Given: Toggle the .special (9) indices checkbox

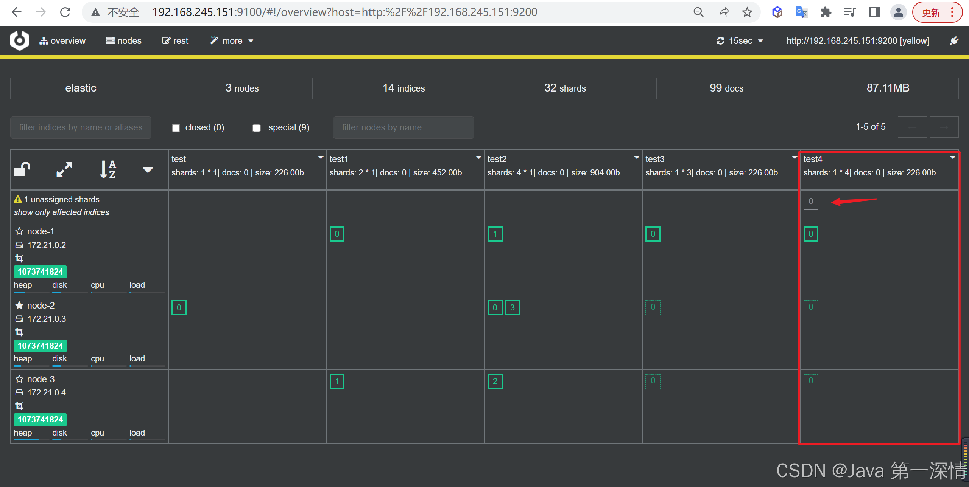Looking at the screenshot, I should (x=257, y=128).
